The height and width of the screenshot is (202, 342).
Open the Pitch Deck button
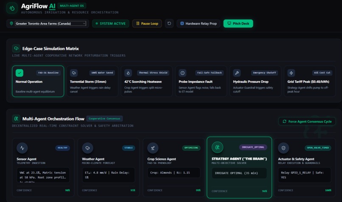(238, 24)
